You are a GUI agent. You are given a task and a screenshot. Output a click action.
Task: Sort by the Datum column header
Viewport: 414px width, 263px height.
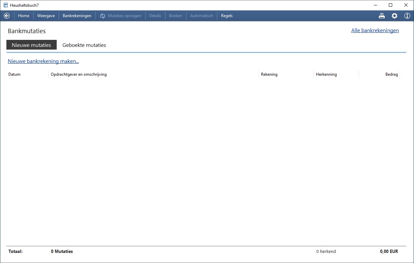(14, 74)
